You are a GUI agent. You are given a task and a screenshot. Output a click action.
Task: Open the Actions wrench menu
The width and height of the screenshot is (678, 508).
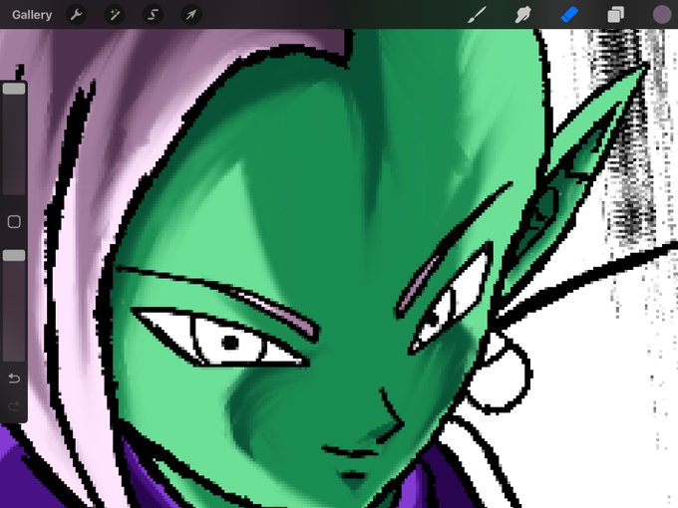tap(76, 15)
